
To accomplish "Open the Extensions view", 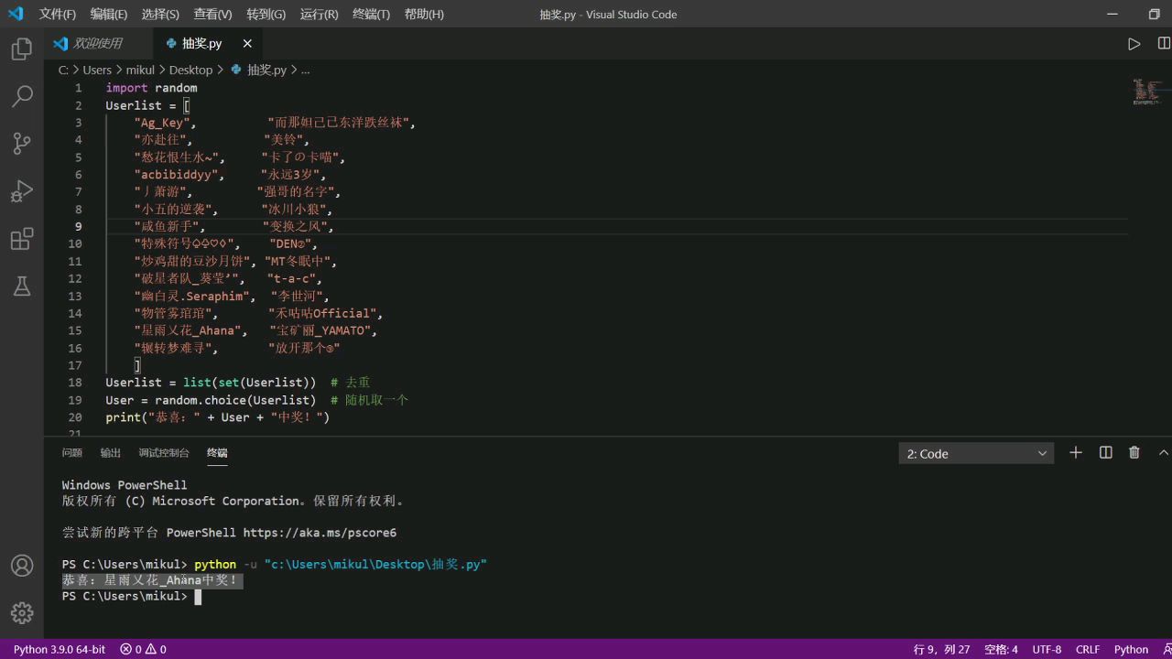I will (22, 239).
